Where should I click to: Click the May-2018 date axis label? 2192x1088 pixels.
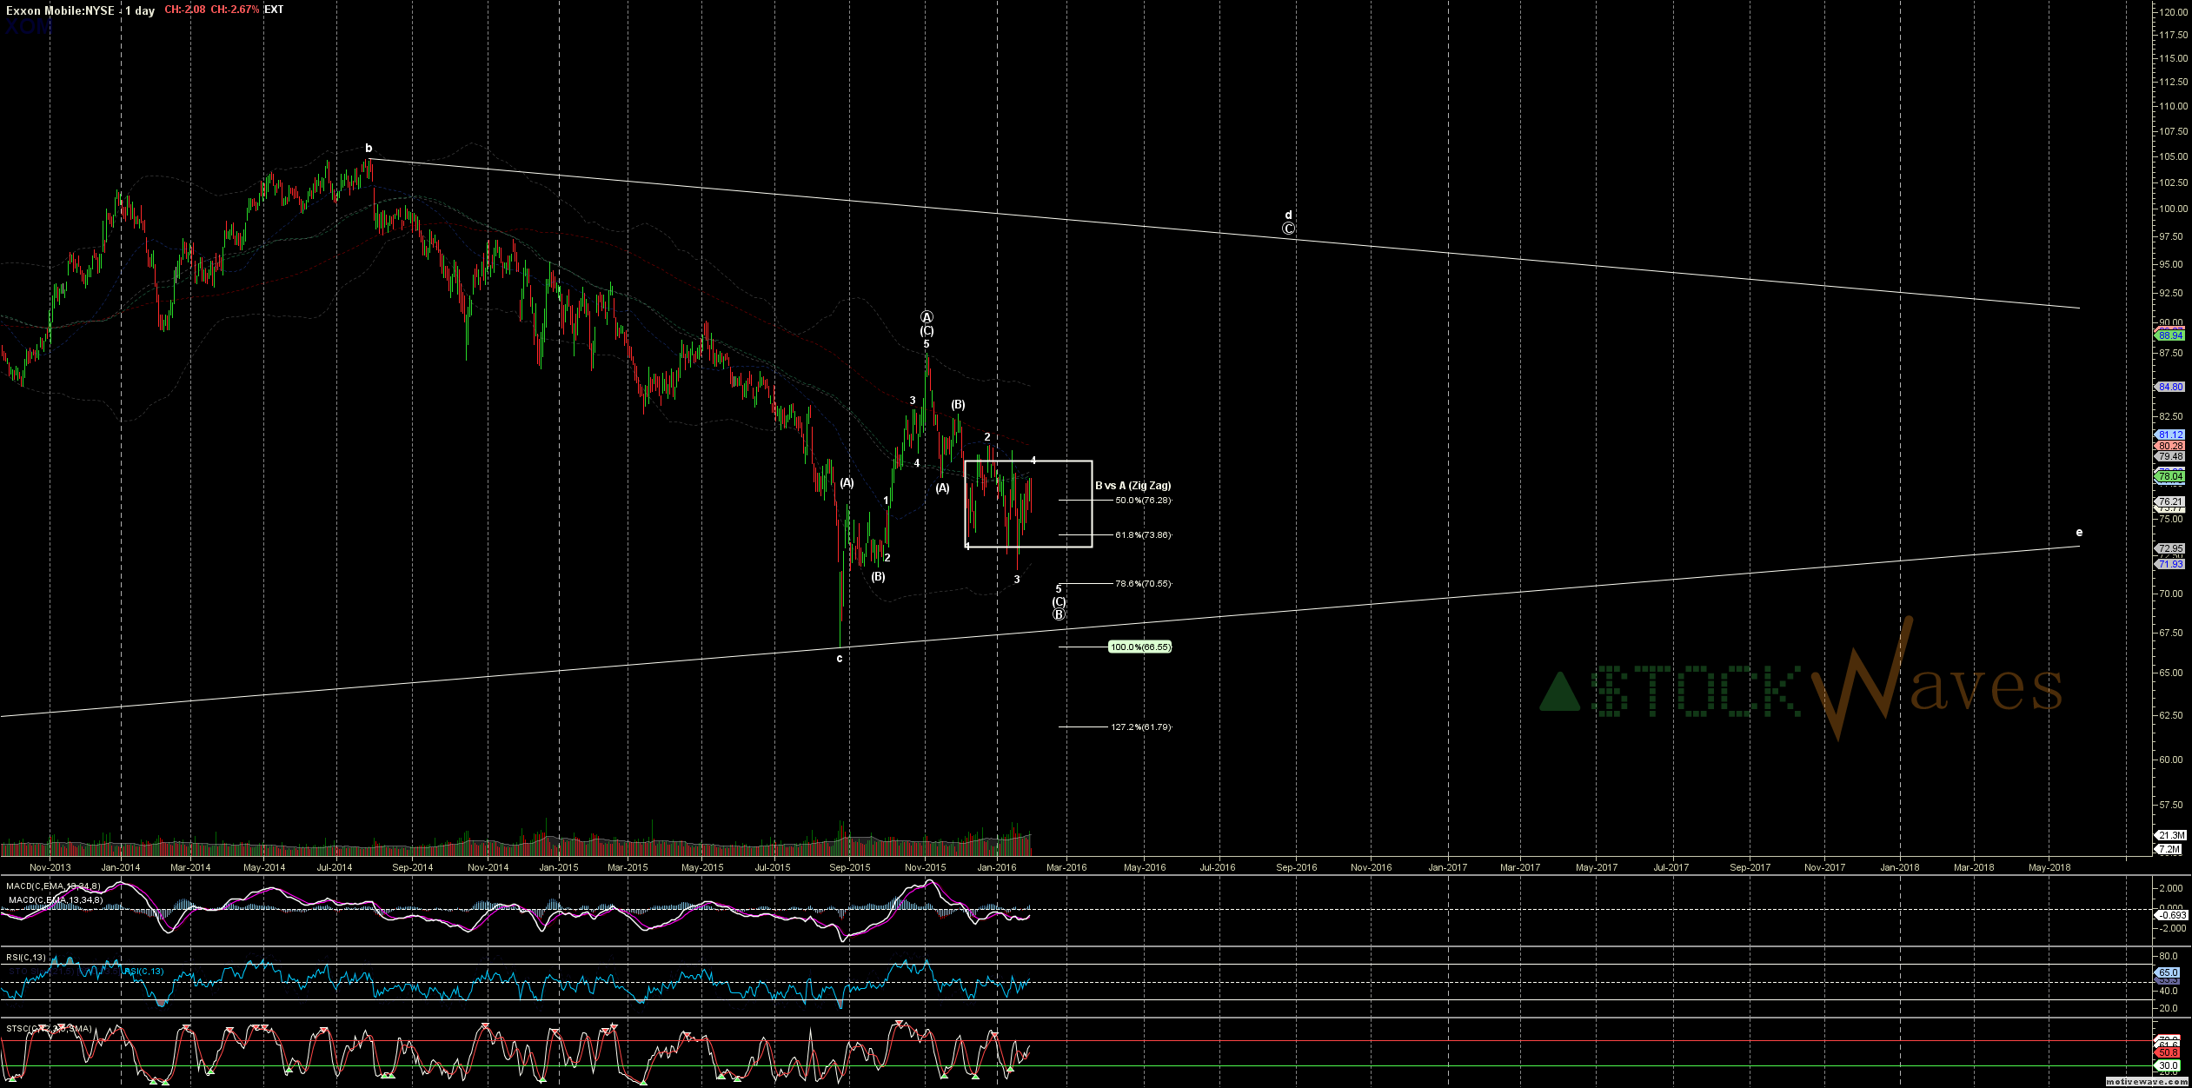coord(2049,867)
